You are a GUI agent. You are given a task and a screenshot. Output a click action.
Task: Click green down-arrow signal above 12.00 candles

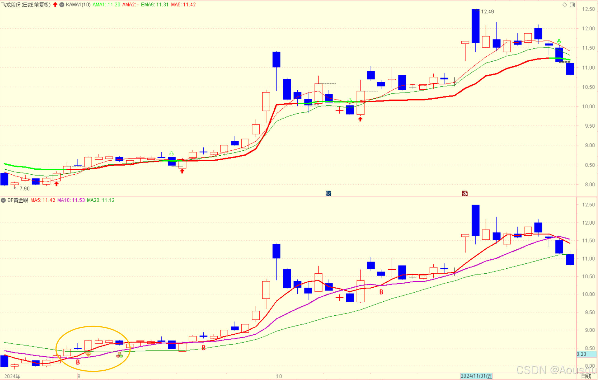559,42
